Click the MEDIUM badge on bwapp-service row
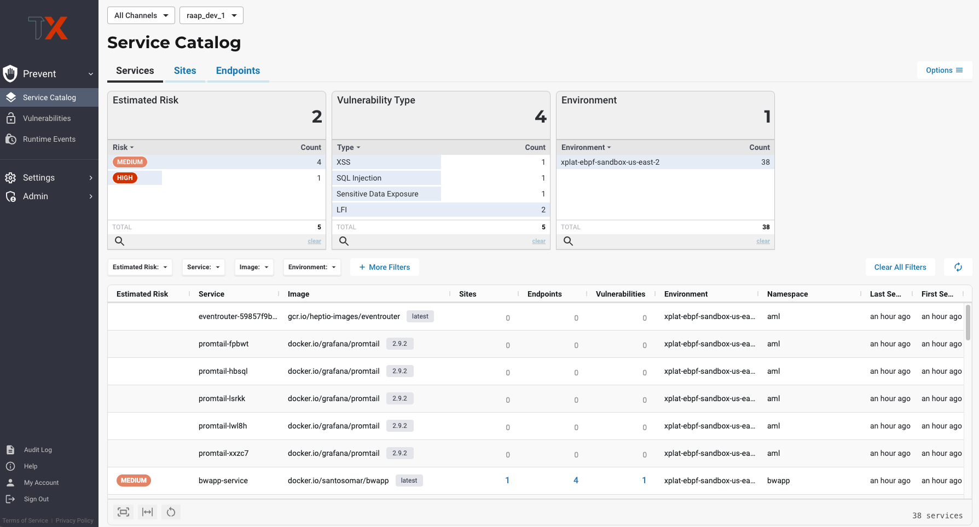 (x=134, y=480)
